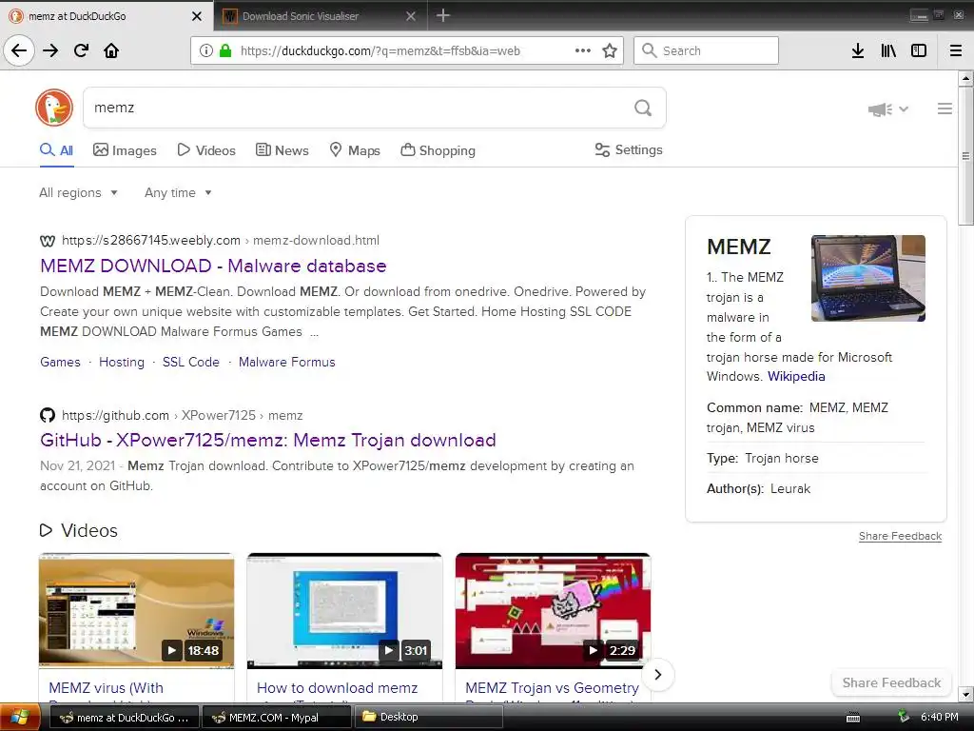Click Share Feedback under the info panel
974x731 pixels.
(900, 536)
